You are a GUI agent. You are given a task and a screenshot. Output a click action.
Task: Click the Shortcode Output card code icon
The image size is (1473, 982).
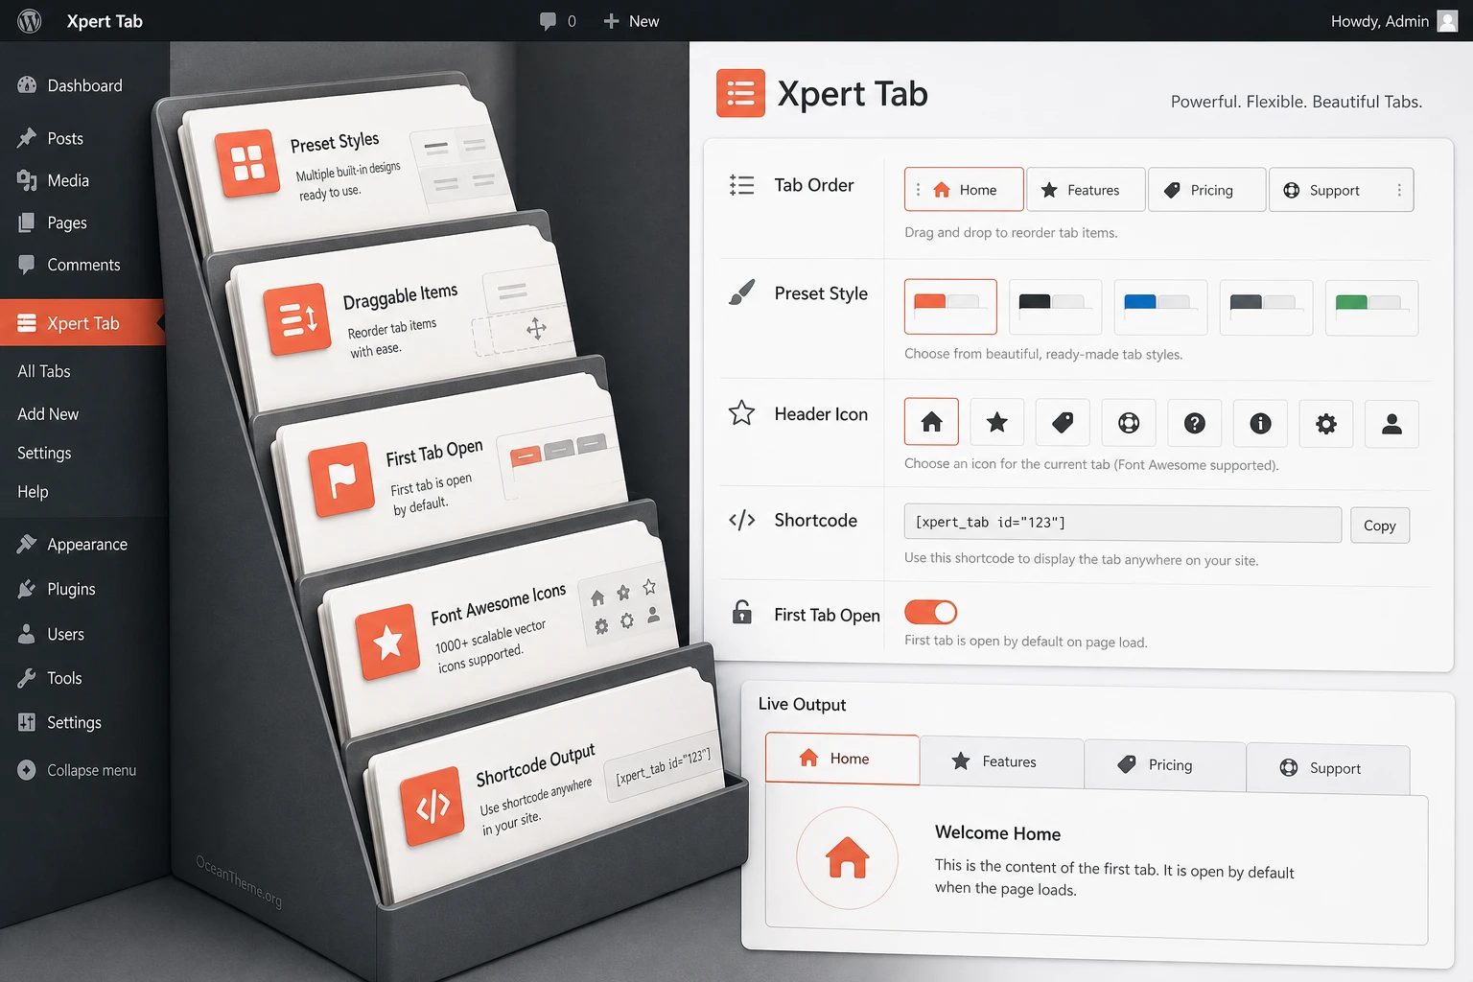(x=433, y=807)
